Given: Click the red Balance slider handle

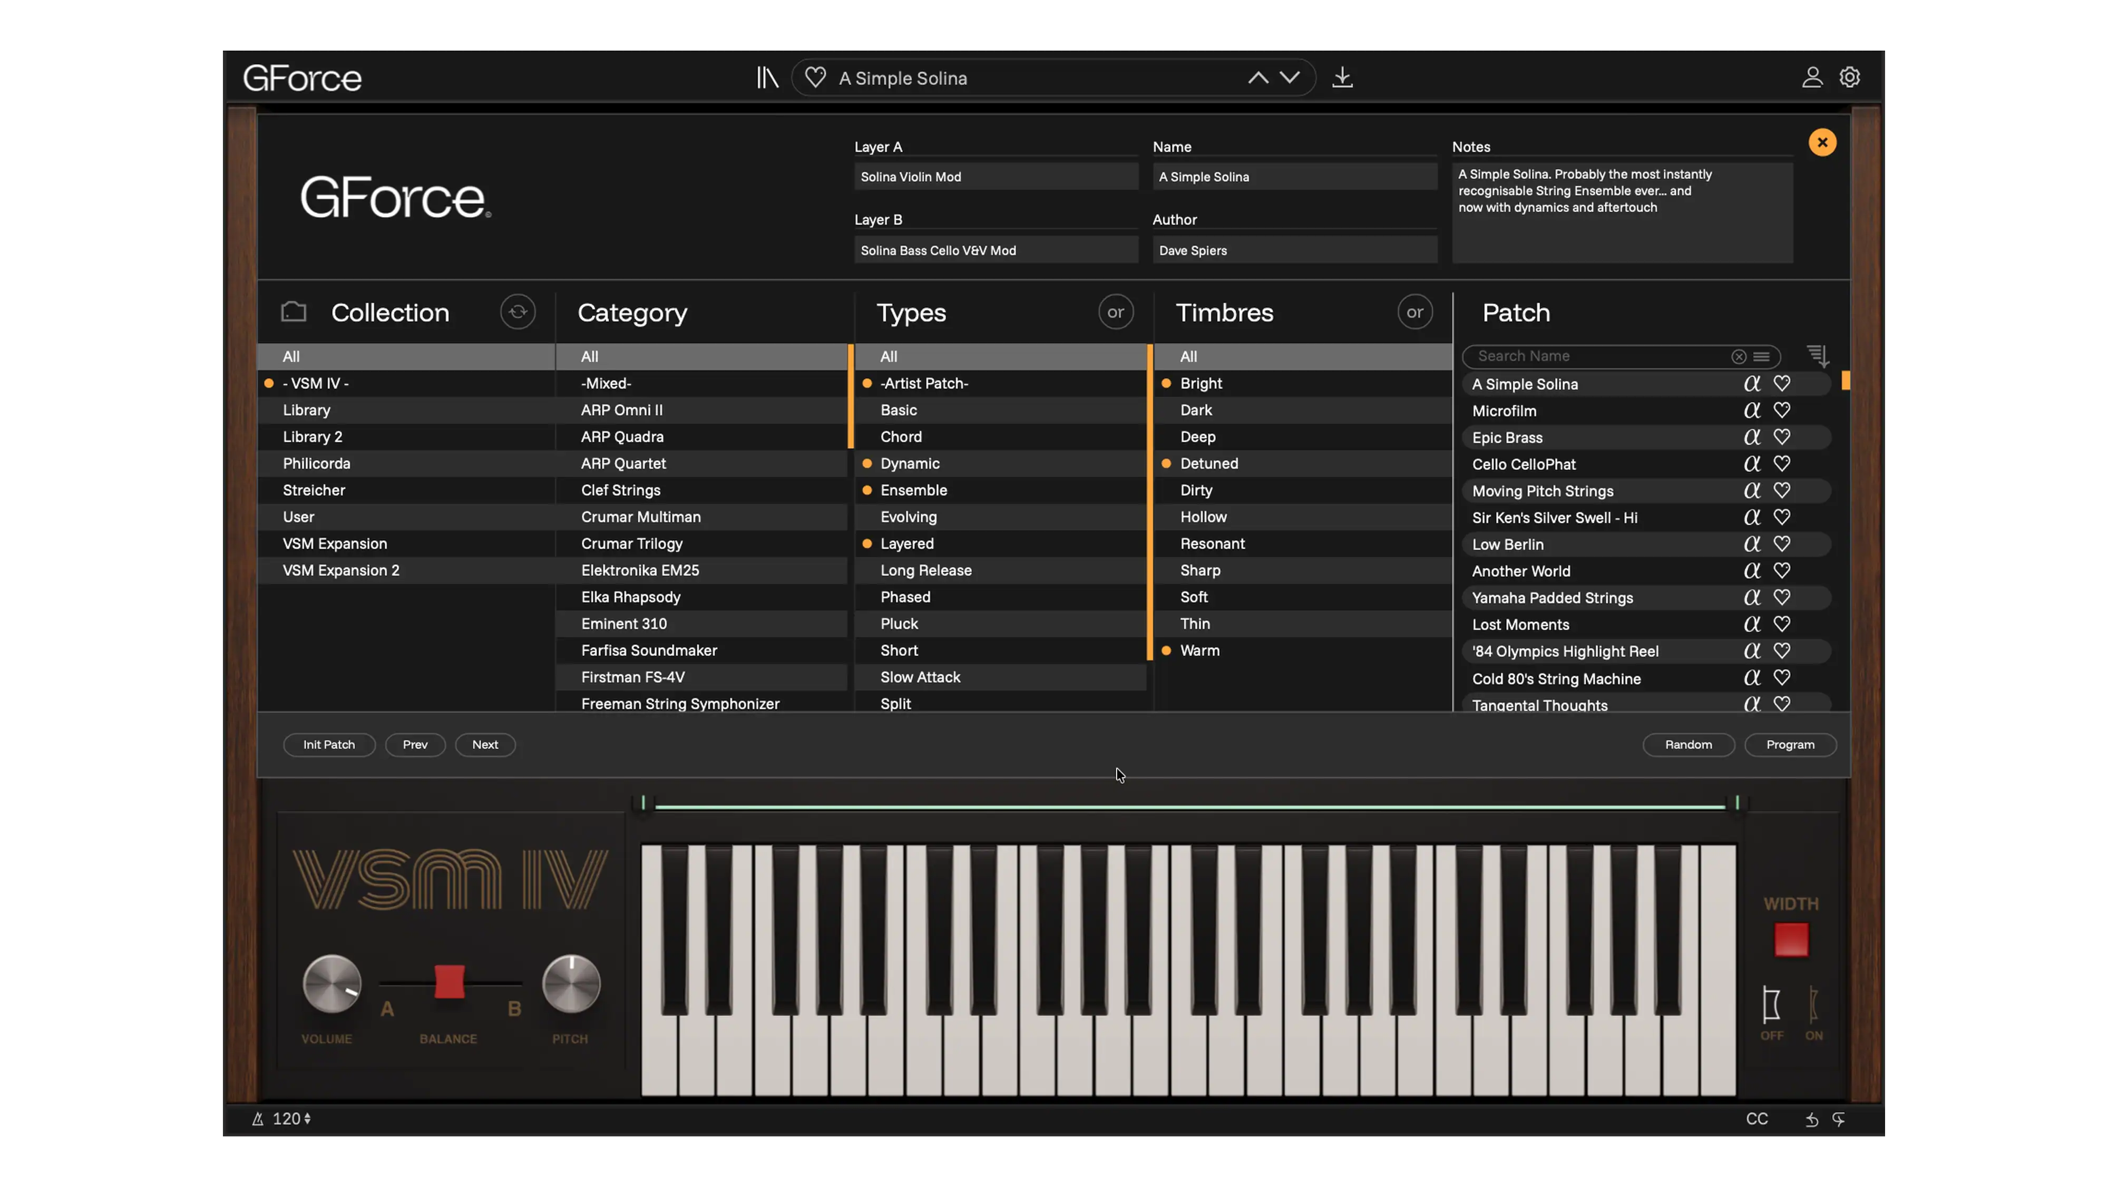Looking at the screenshot, I should click(x=449, y=982).
